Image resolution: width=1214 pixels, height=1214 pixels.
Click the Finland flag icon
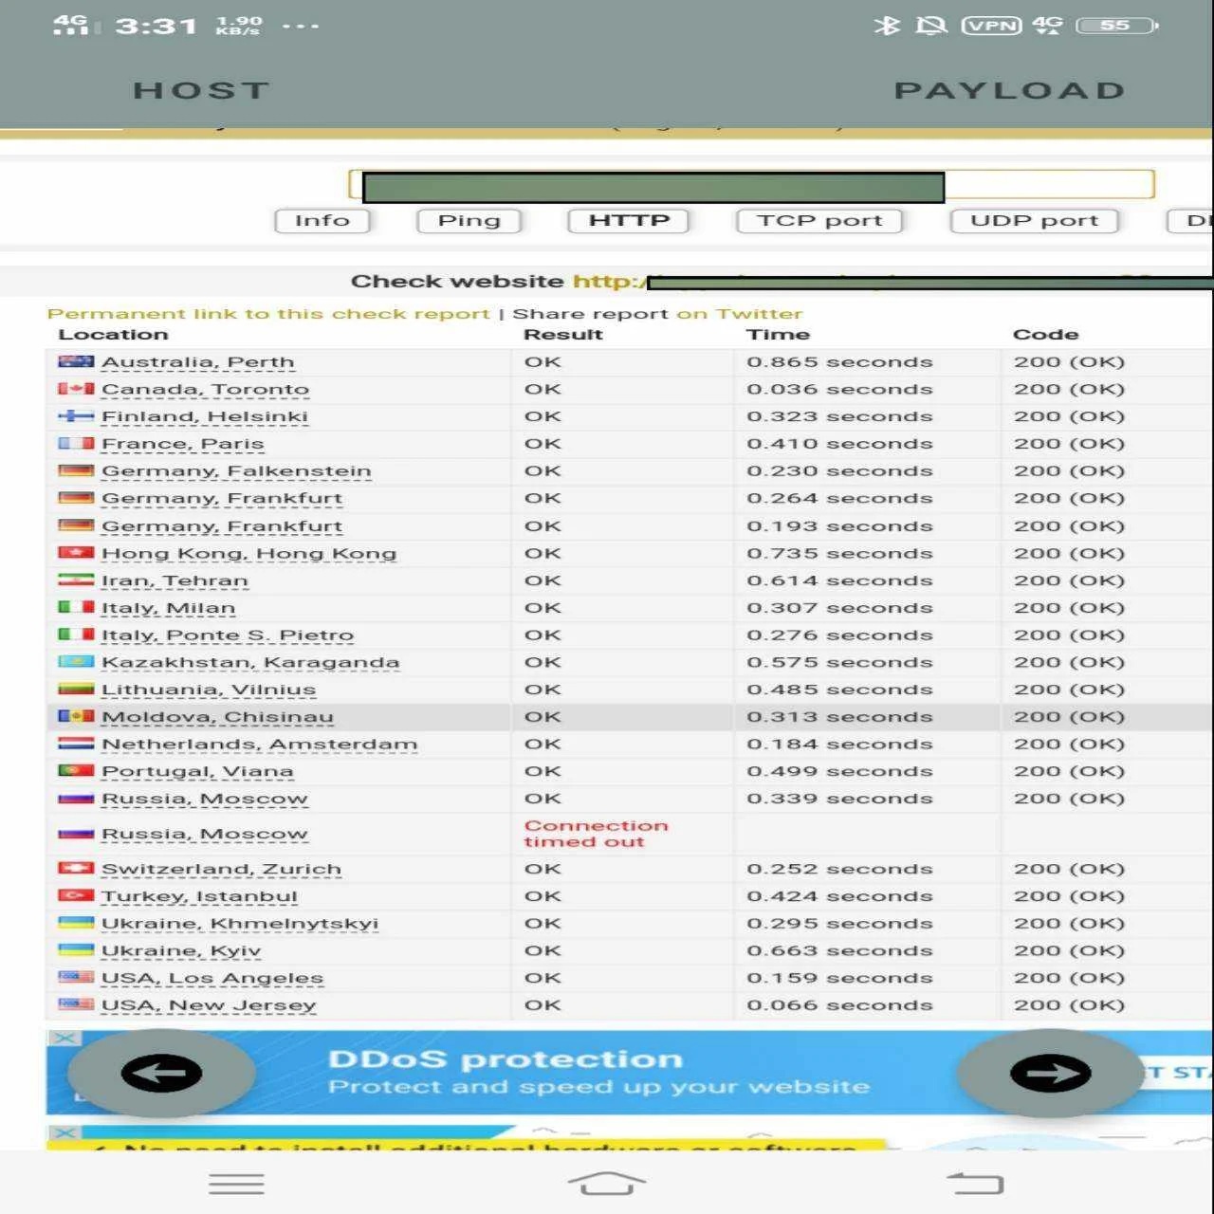(76, 415)
